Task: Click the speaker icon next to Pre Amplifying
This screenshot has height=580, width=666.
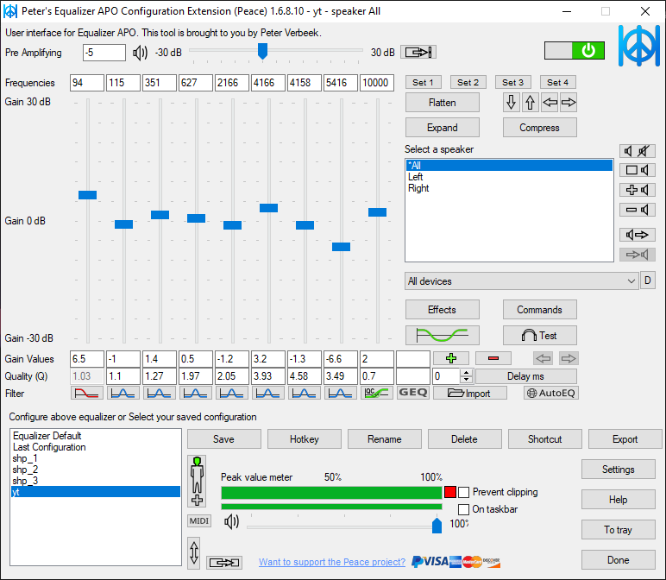Action: pyautogui.click(x=140, y=54)
